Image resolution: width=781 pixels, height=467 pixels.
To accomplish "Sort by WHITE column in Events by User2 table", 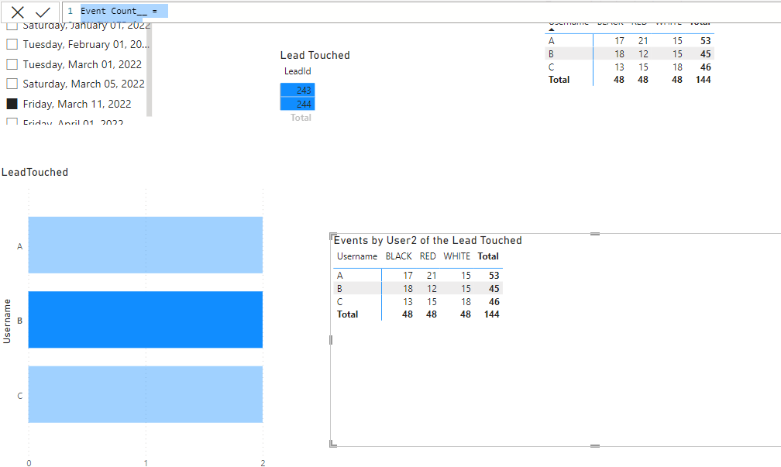I will [457, 256].
